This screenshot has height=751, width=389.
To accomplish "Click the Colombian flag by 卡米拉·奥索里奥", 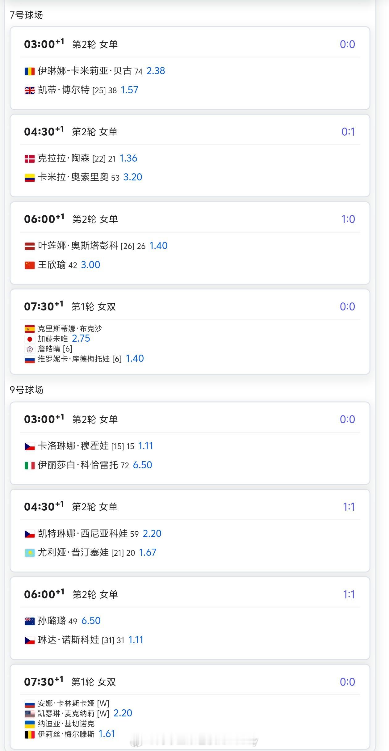I will 30,178.
